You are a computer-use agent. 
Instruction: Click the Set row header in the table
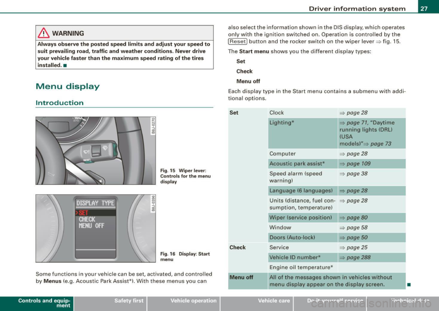click(x=234, y=113)
